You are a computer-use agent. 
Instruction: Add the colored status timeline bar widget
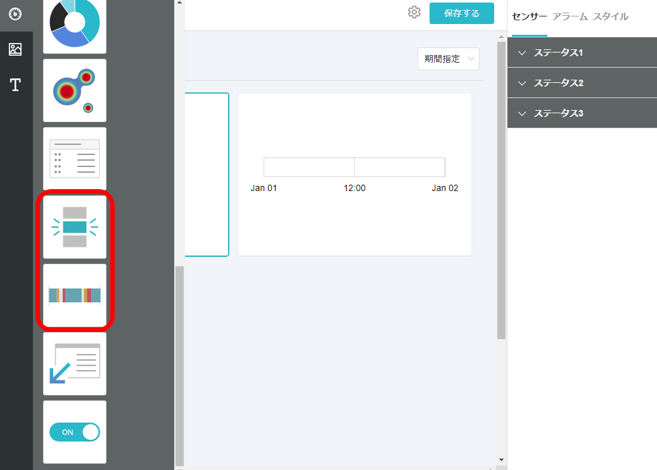75,295
